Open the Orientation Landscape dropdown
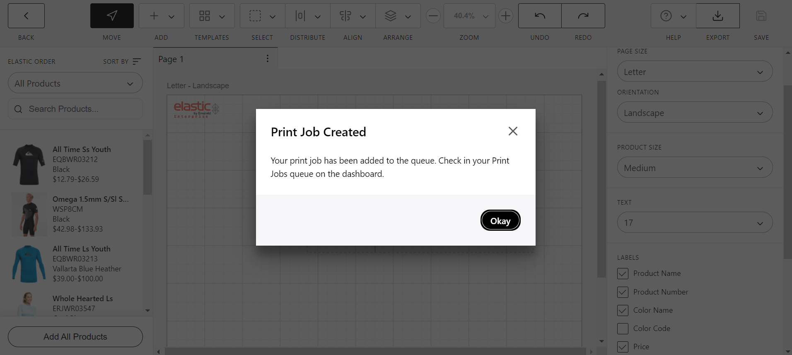This screenshot has height=355, width=792. coord(695,113)
